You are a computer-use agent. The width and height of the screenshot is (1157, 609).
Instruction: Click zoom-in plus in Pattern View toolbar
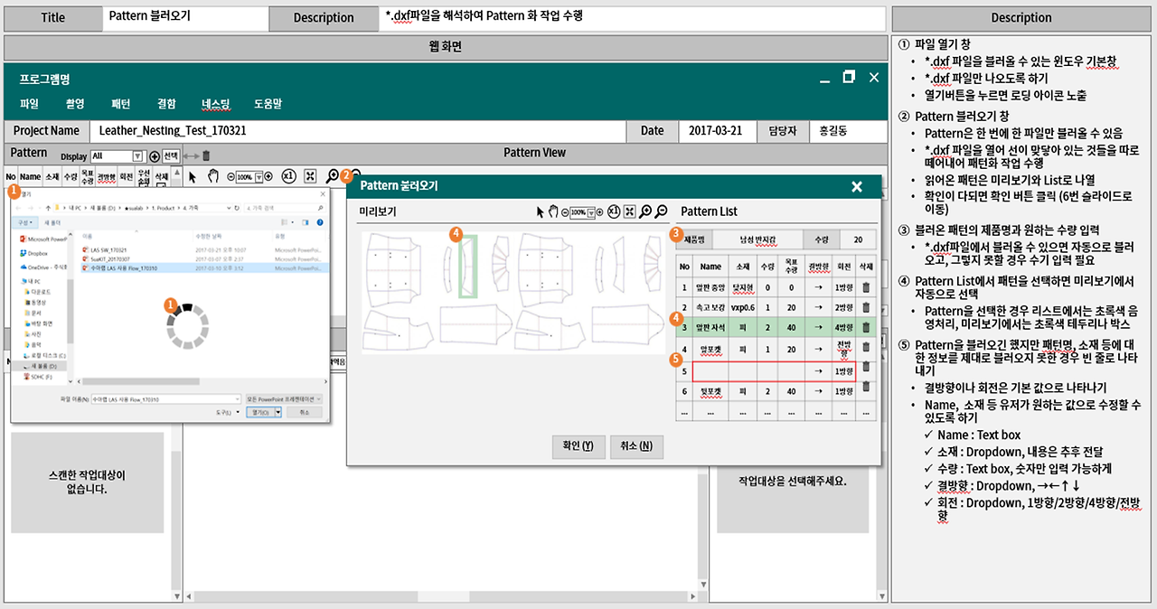pos(268,177)
